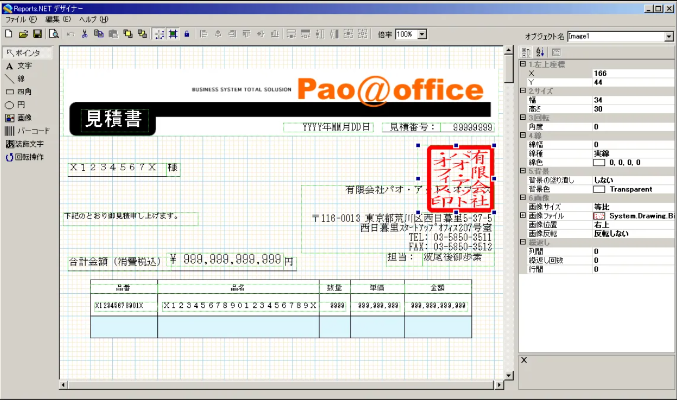
Task: Expand the 画像ファイル property node
Action: tap(523, 216)
